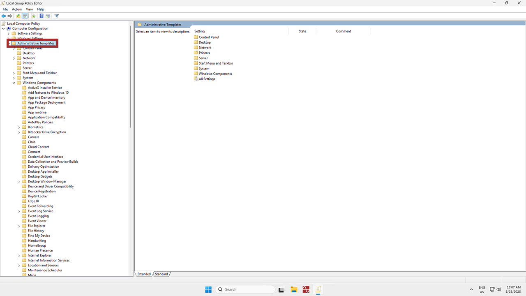This screenshot has width=526, height=296.
Task: Click the Up One Level folder icon
Action: pos(18,16)
